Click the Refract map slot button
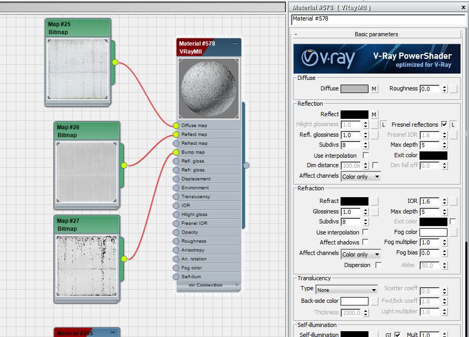 tap(374, 201)
